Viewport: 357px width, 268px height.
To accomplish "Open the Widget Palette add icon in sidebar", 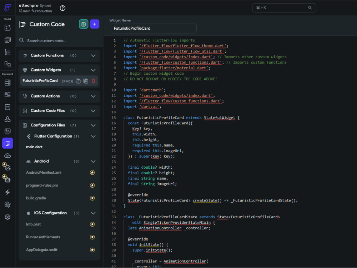I will 7,28.
